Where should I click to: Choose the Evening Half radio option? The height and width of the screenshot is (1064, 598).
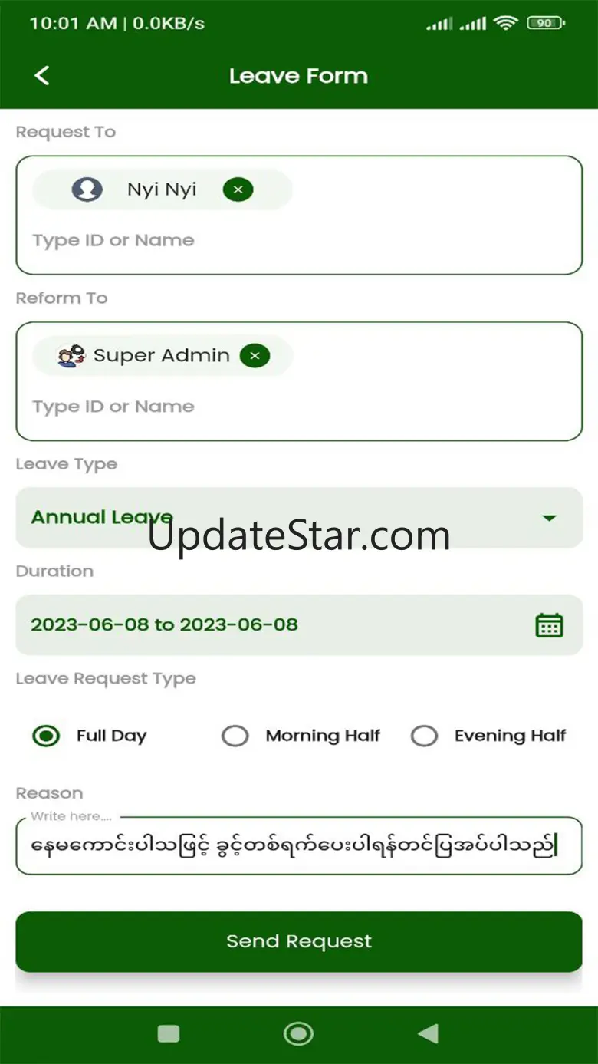pos(424,736)
